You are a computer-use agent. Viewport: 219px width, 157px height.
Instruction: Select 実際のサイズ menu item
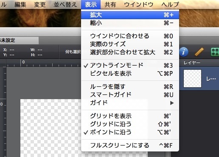pyautogui.click(x=130, y=44)
